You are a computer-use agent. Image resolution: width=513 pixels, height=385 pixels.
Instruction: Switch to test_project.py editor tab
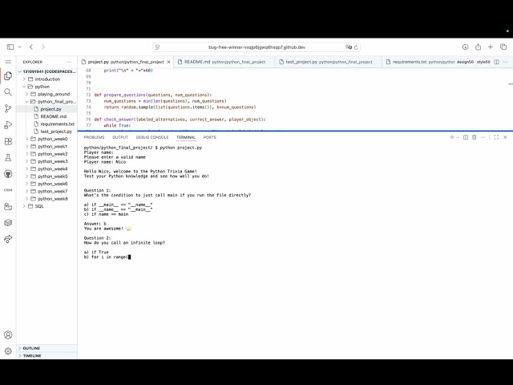click(329, 62)
